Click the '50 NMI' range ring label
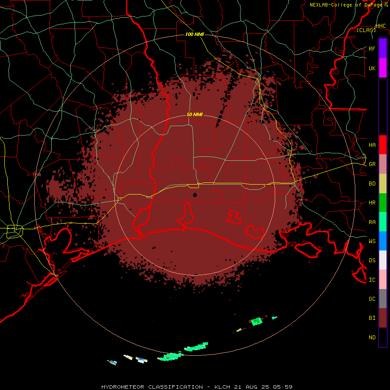This screenshot has height=390, width=390. point(195,114)
